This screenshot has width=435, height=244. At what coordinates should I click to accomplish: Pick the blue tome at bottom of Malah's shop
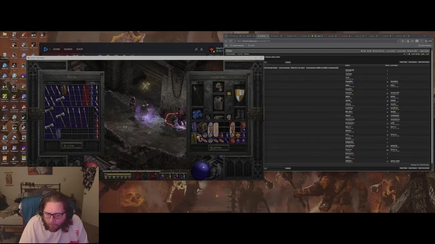click(x=58, y=134)
